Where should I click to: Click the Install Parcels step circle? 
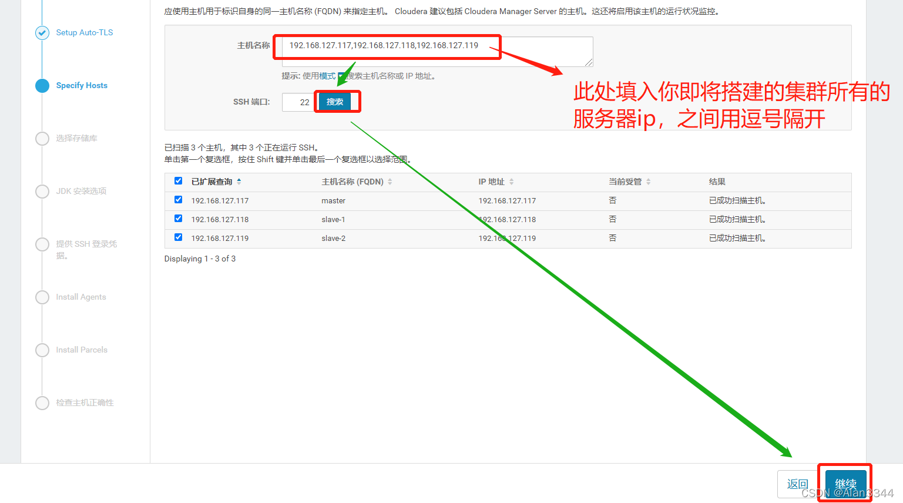click(42, 350)
